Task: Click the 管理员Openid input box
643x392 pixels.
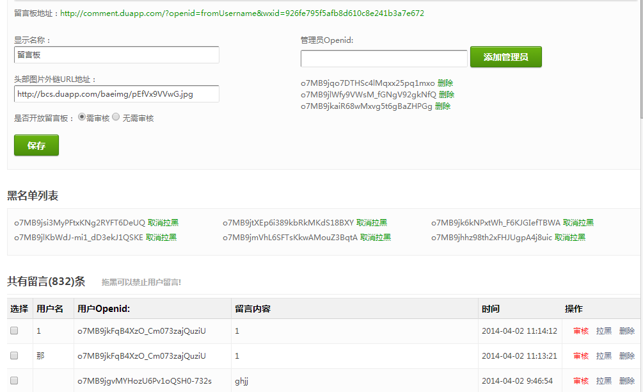Action: click(384, 59)
